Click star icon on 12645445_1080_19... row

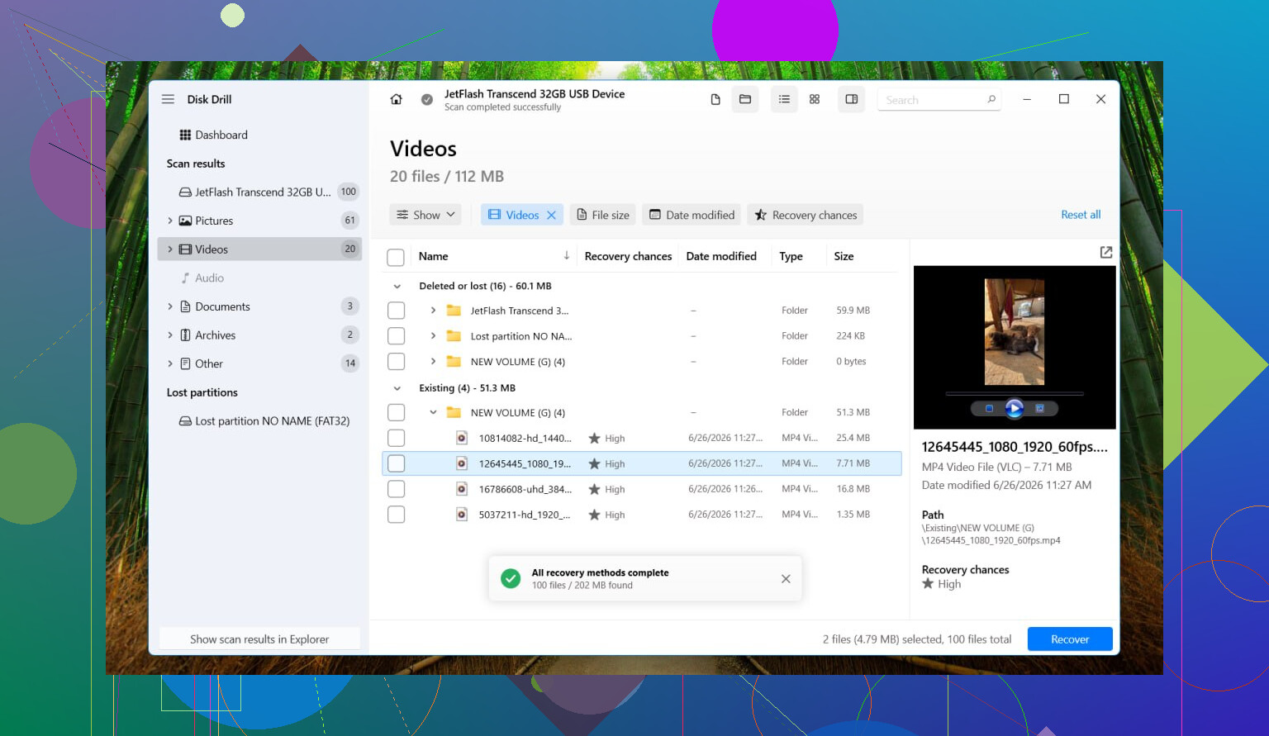pyautogui.click(x=594, y=464)
